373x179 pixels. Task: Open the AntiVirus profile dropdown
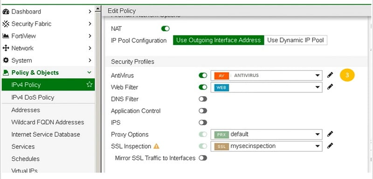pos(266,75)
